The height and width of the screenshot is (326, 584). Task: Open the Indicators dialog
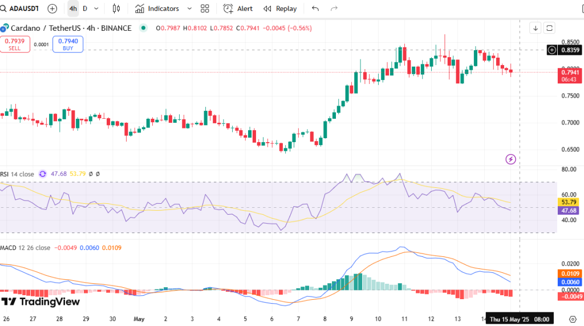157,9
